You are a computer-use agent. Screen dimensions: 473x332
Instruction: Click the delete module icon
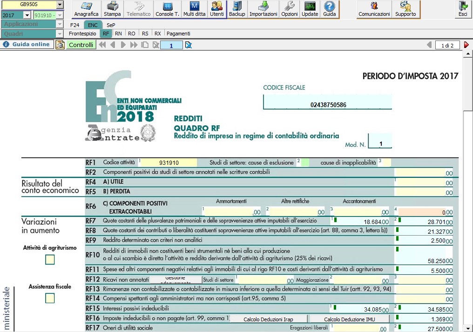pos(155,45)
